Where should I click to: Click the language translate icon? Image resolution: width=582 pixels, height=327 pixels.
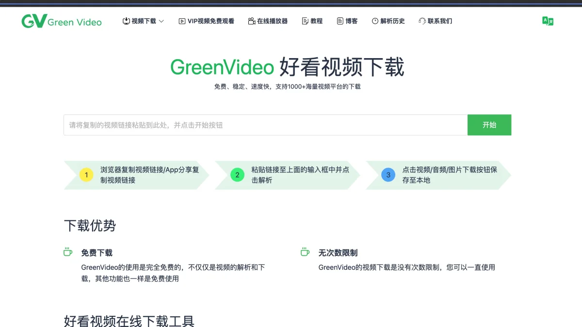548,21
